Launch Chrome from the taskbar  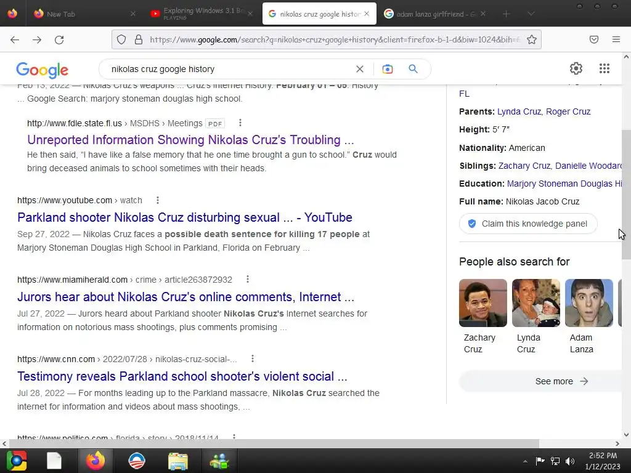click(x=17, y=461)
